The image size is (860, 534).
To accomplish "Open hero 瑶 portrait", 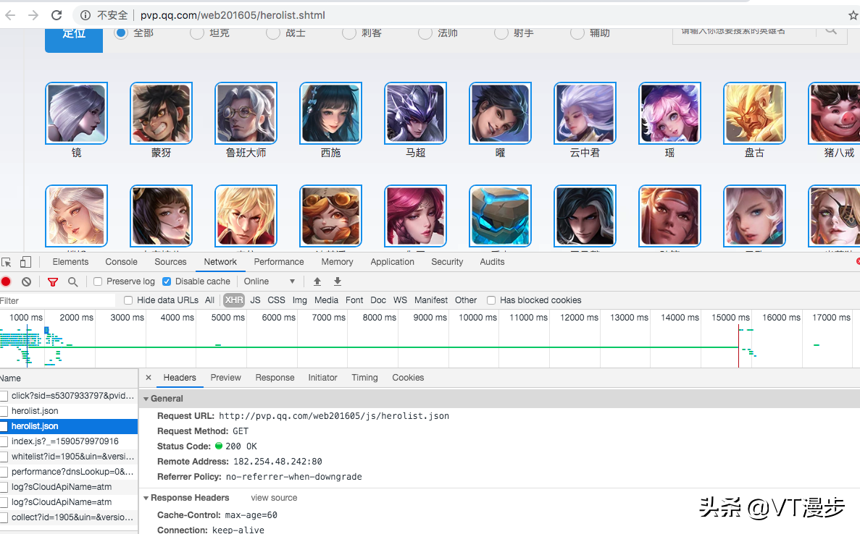I will pos(669,114).
